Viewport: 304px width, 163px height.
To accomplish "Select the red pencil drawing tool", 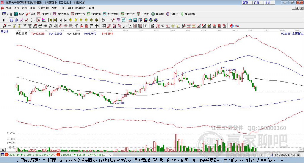I will (x=4, y=26).
